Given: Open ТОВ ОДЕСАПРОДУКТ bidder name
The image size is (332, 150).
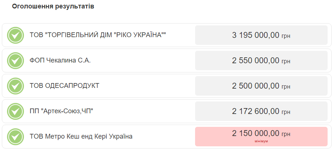Looking at the screenshot, I should [x=64, y=86].
